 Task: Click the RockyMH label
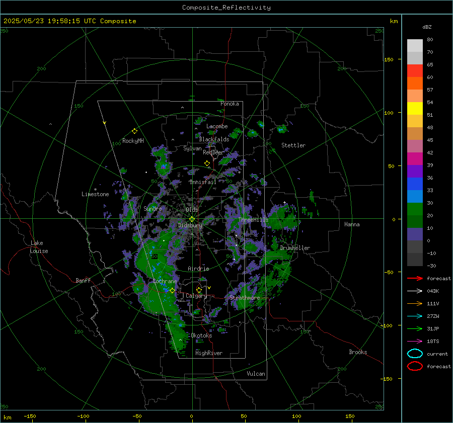pos(133,141)
